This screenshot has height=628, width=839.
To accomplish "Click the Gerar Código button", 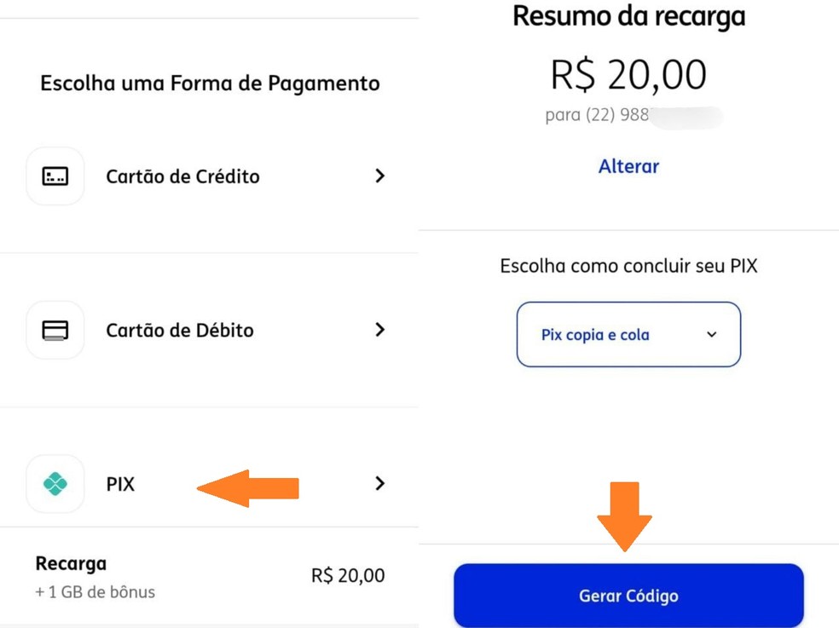I will click(628, 596).
